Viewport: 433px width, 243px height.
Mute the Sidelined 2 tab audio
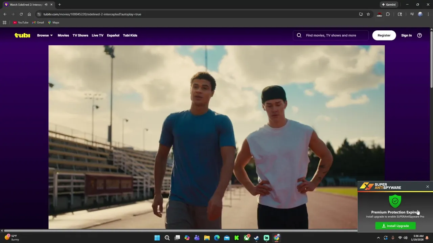tap(46, 4)
